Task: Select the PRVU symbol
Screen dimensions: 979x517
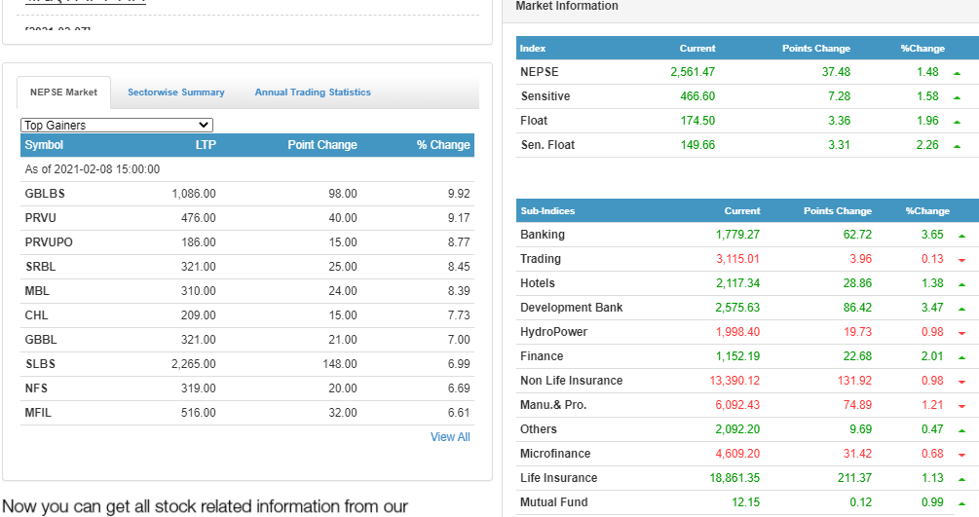Action: (41, 218)
